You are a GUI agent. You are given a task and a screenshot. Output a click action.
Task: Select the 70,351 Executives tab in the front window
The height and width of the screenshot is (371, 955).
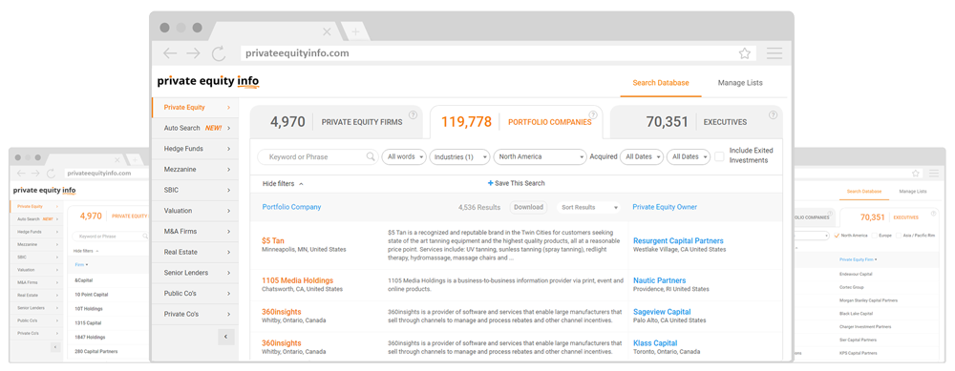tap(696, 122)
